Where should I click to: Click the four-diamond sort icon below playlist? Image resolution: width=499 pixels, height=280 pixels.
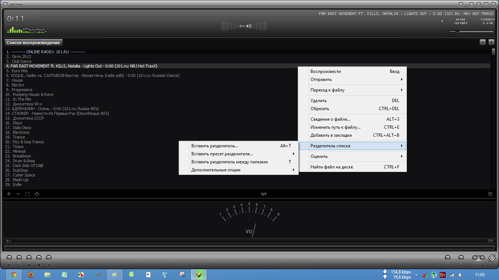click(x=37, y=194)
